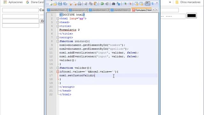This screenshot has width=204, height=115.
Task: Click the Paste clipboard icon
Action: (96, 4)
